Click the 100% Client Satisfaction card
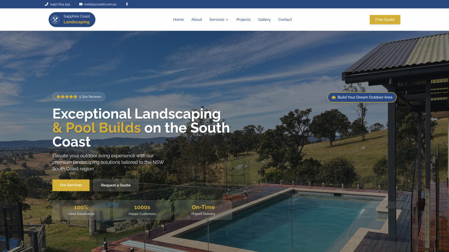Image resolution: width=449 pixels, height=252 pixels. (x=81, y=210)
